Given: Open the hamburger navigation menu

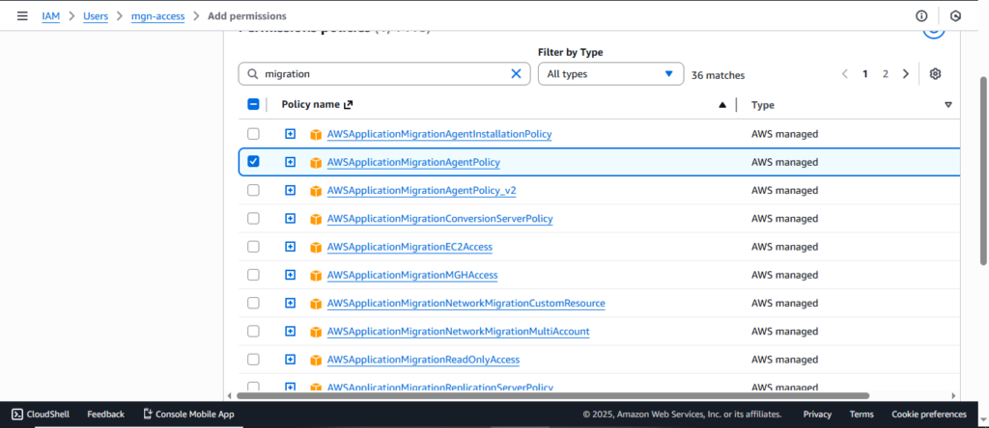Looking at the screenshot, I should click(22, 16).
